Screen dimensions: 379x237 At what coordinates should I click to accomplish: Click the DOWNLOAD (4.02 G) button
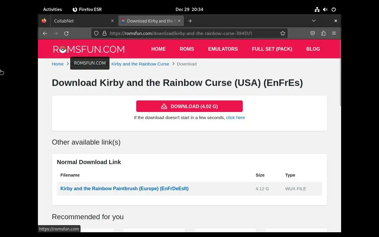pyautogui.click(x=189, y=106)
